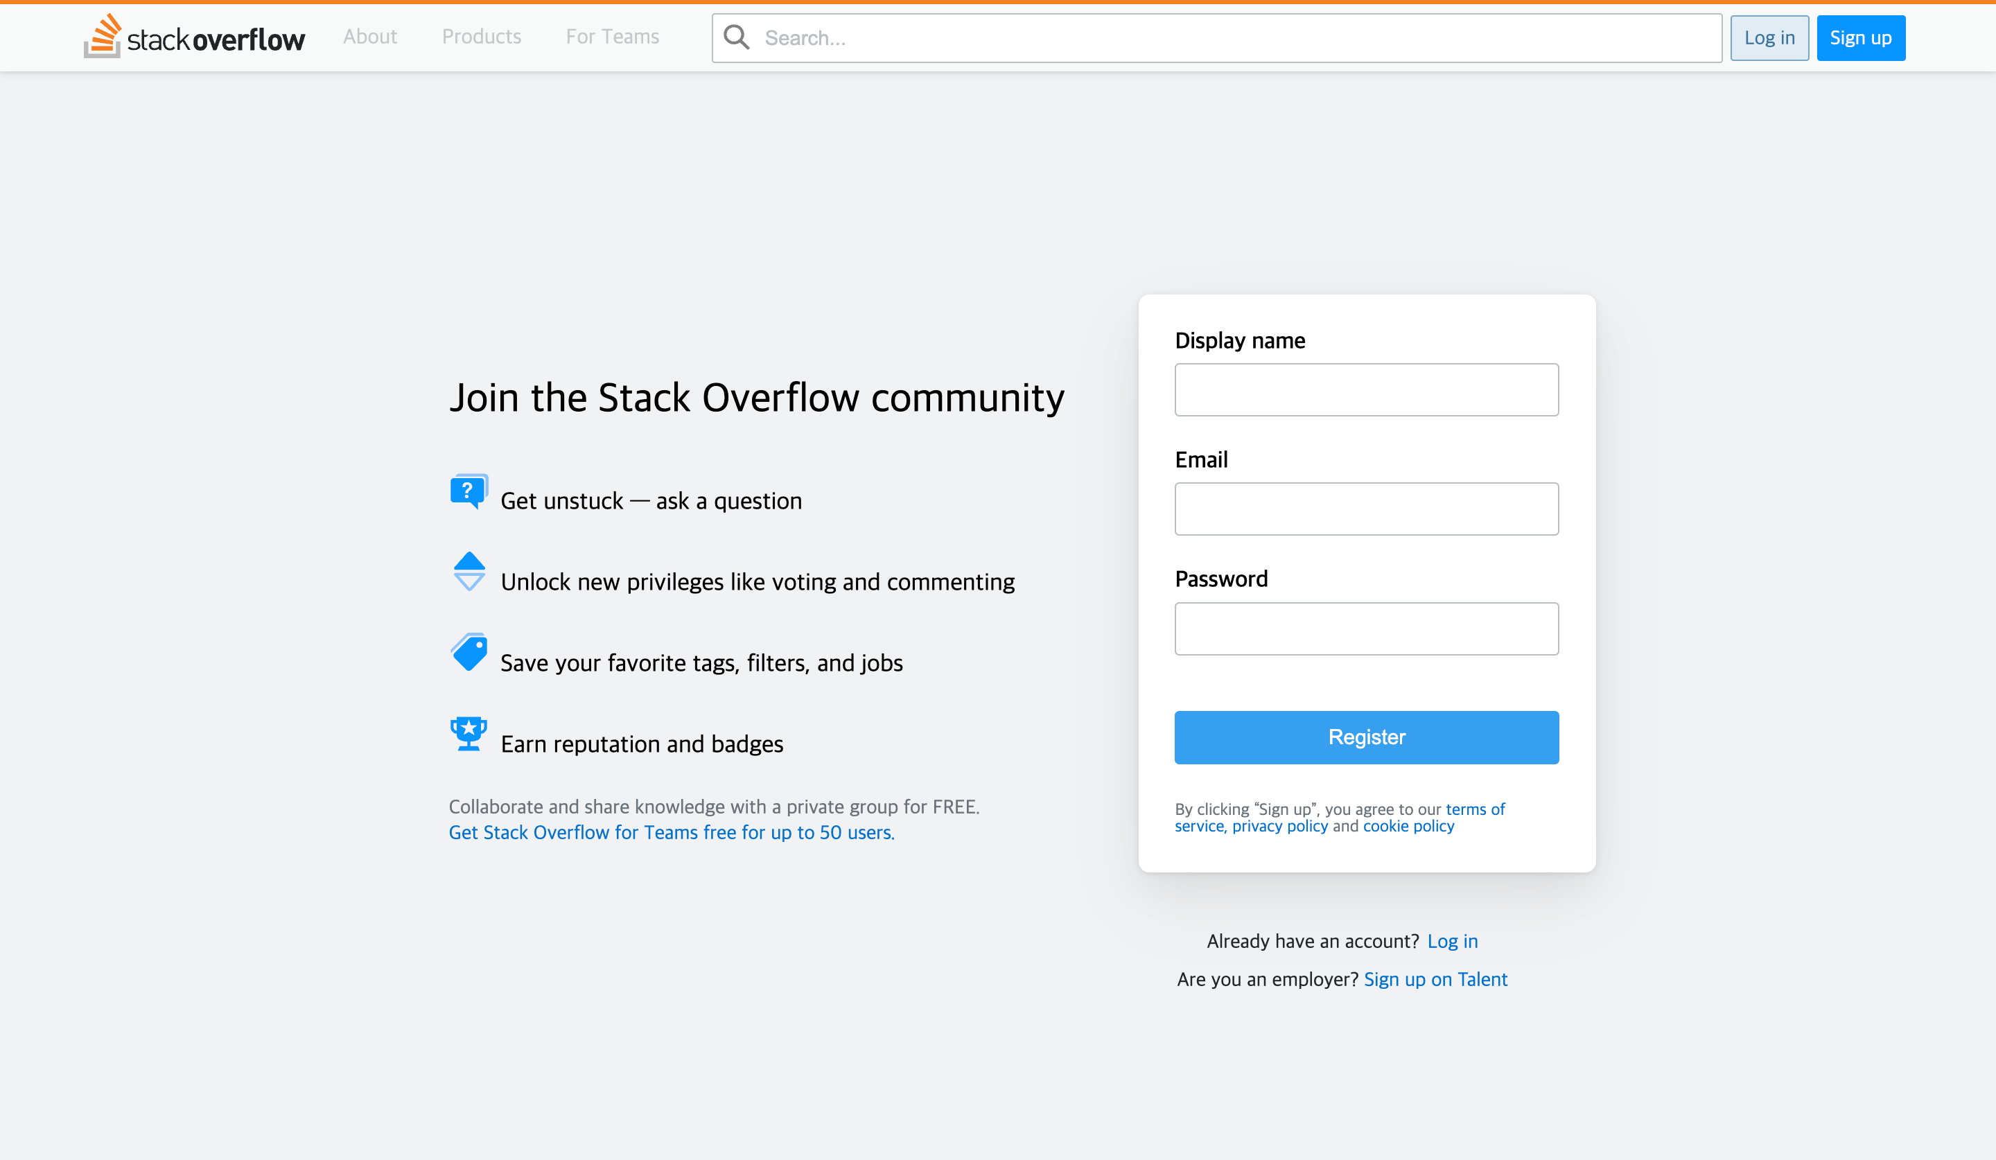Viewport: 1996px width, 1160px height.
Task: Click the voting arrows icon
Action: 469,571
